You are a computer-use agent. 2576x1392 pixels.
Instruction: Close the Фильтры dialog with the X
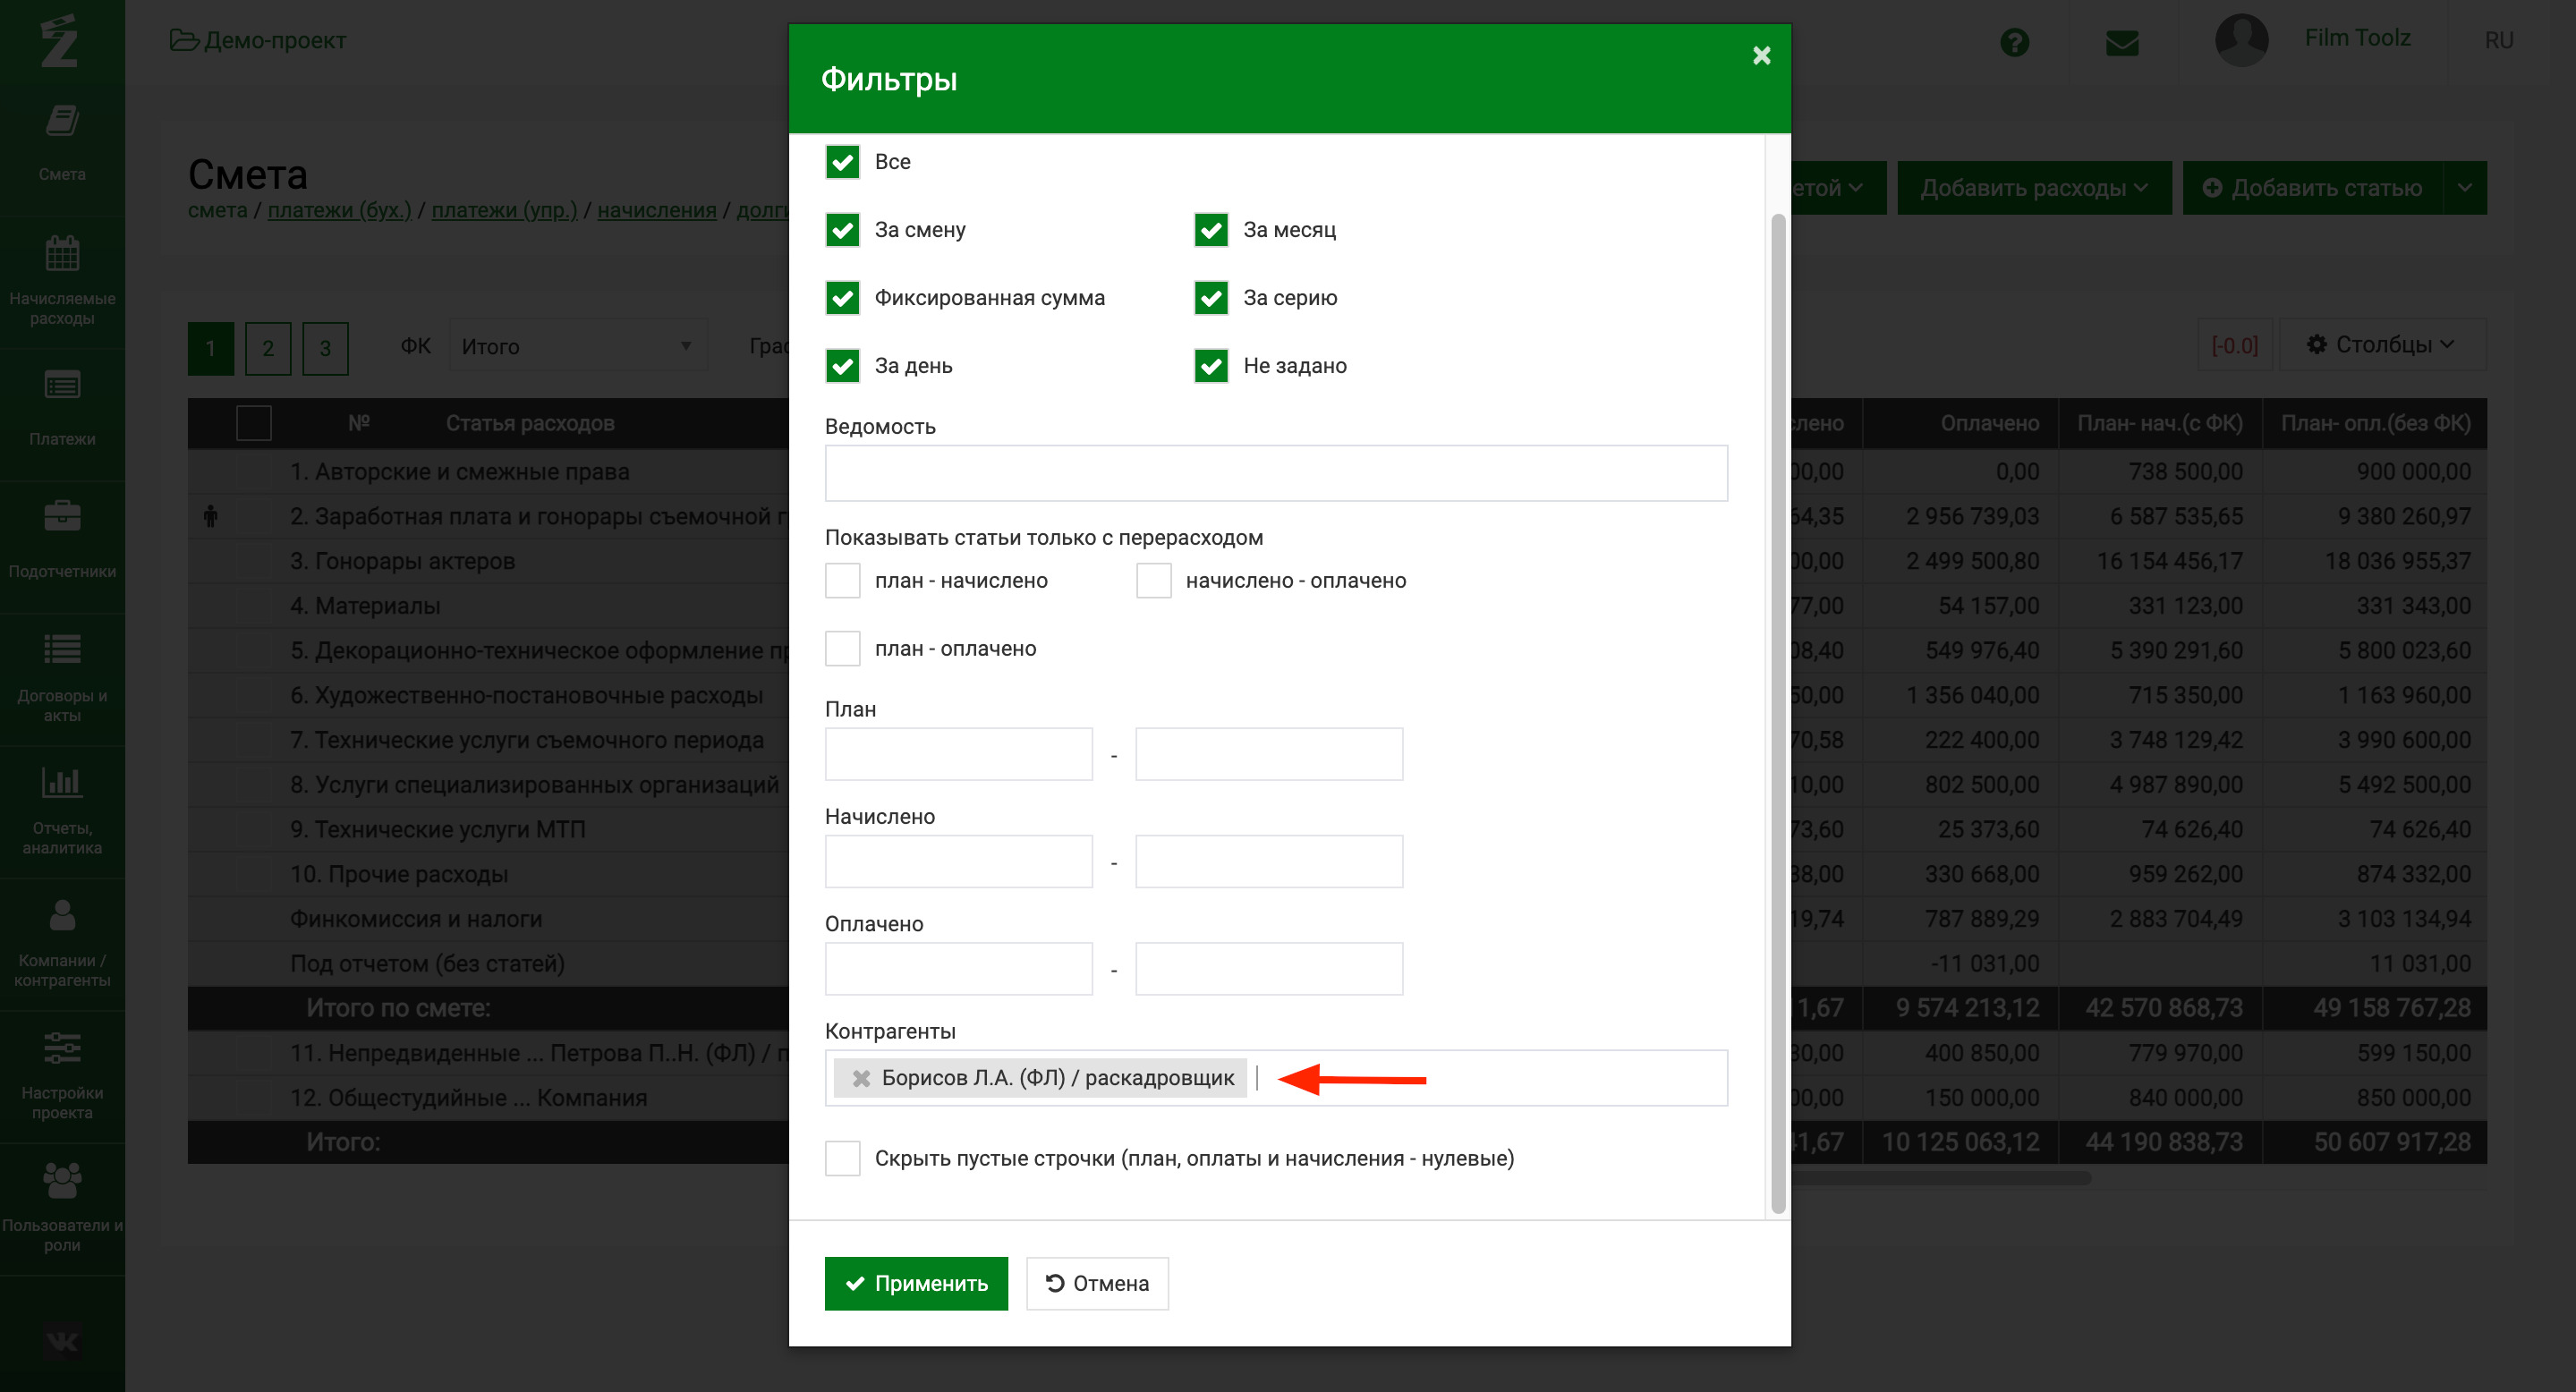click(x=1761, y=55)
